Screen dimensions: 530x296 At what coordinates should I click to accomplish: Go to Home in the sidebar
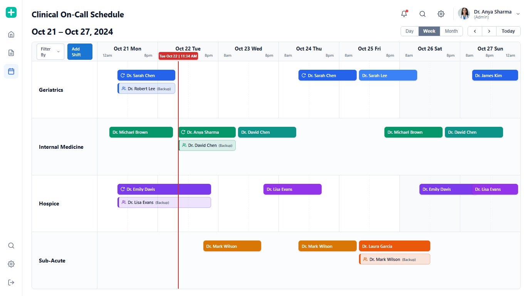11,34
